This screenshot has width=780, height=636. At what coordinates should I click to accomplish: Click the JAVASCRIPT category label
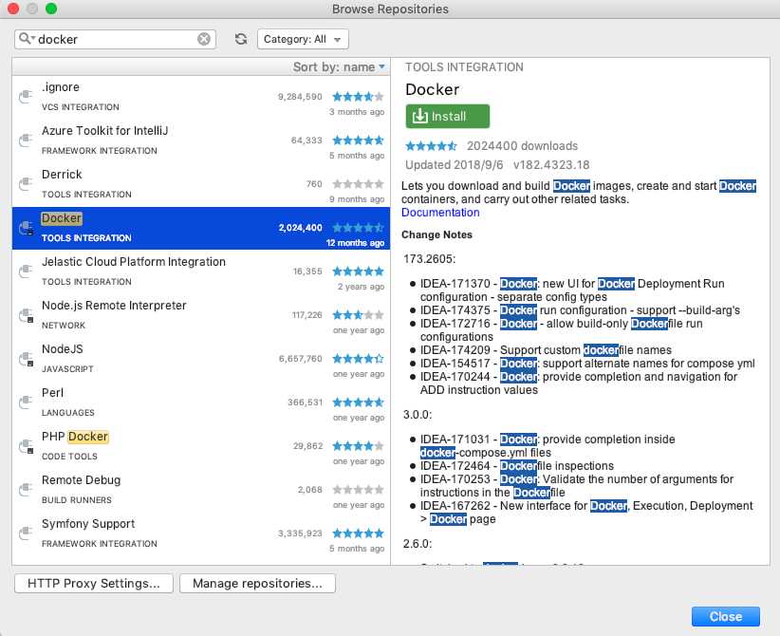pos(67,369)
